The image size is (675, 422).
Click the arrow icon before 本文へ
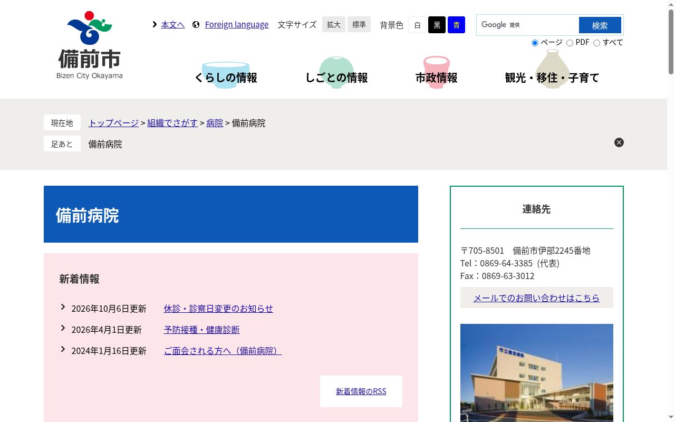[x=155, y=24]
